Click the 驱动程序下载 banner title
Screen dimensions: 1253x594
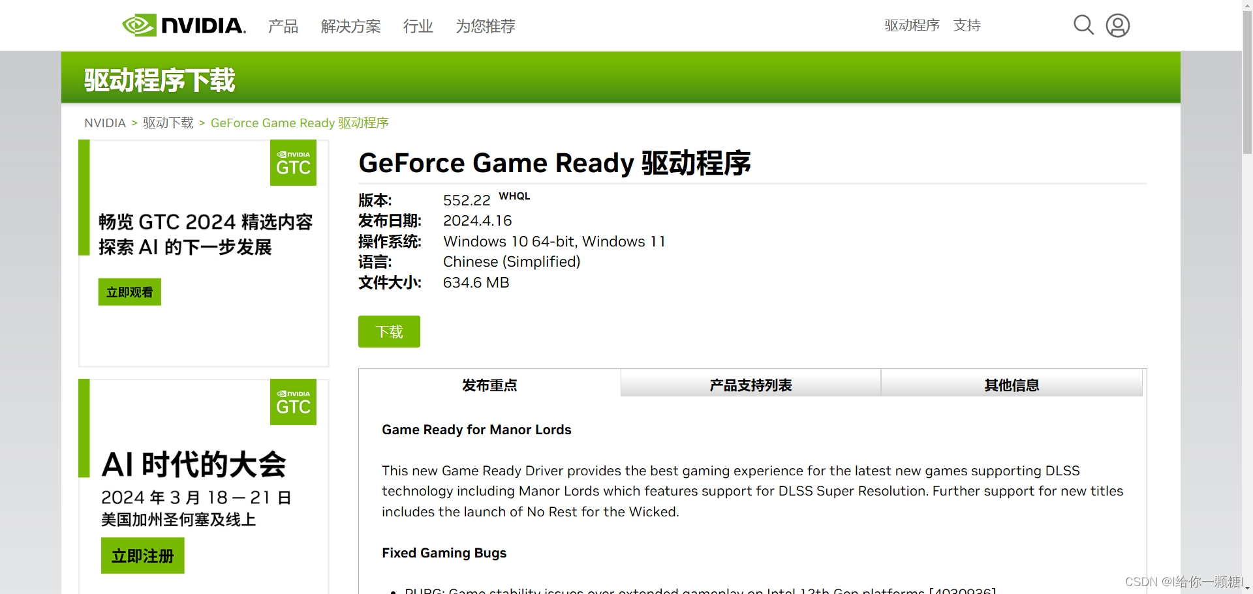pos(159,80)
